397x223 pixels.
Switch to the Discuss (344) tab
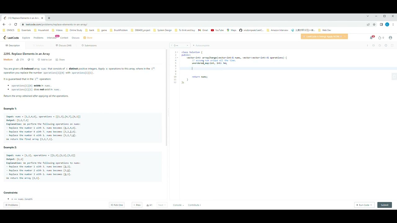point(64,46)
